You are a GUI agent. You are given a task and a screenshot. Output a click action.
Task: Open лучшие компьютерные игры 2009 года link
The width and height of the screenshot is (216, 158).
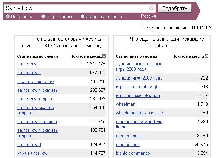click(139, 67)
